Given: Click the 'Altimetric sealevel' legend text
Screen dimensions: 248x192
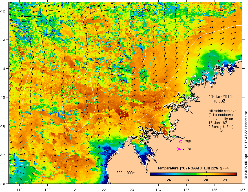Looking at the screenshot, I should [x=223, y=111].
